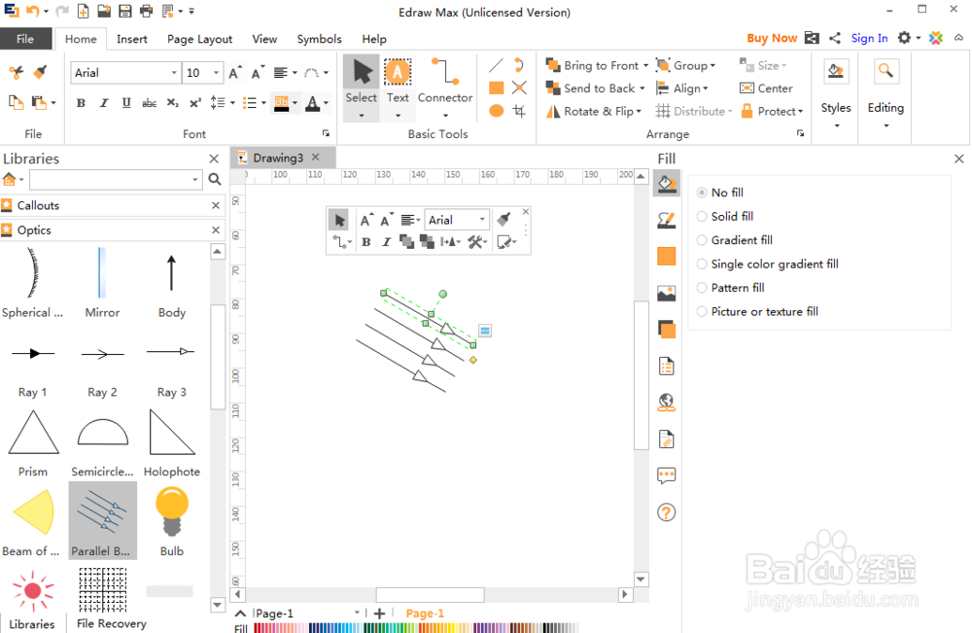
Task: Click the format painter brush
Action: [40, 72]
